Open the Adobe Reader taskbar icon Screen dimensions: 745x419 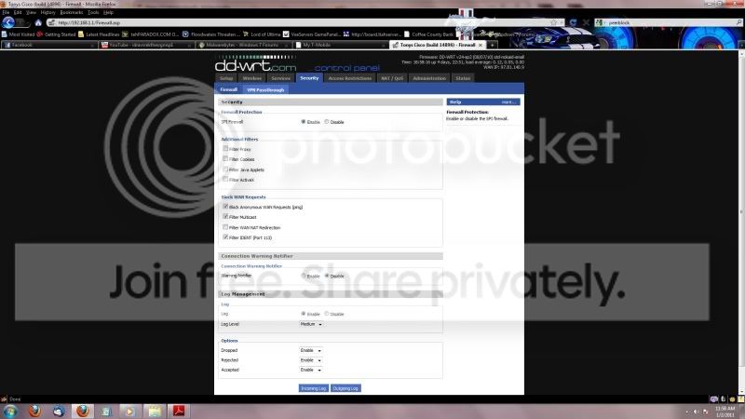pyautogui.click(x=179, y=411)
